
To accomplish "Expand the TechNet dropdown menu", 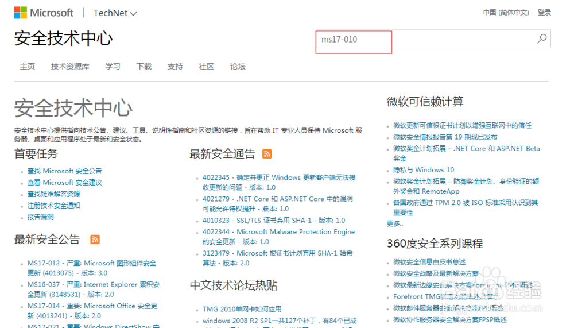I will point(115,13).
